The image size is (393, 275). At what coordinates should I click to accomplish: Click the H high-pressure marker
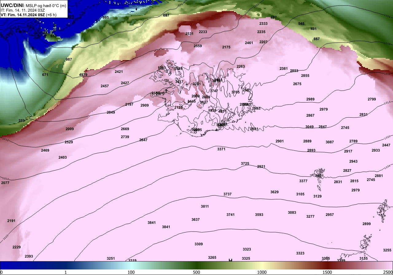pyautogui.click(x=230, y=260)
